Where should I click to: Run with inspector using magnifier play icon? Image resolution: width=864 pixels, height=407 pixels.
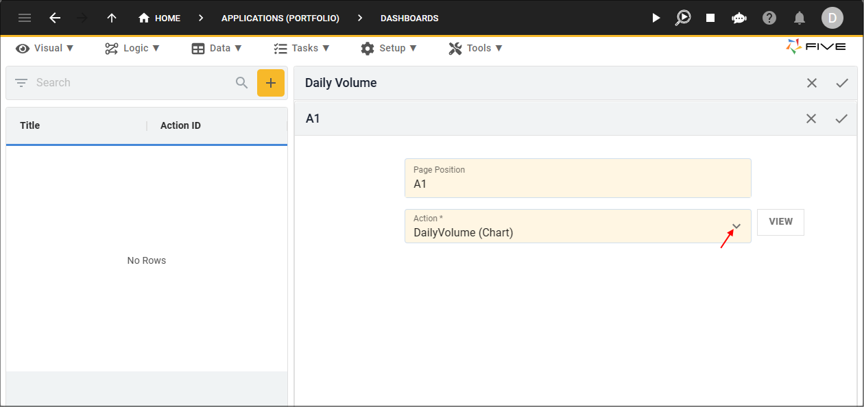point(683,18)
